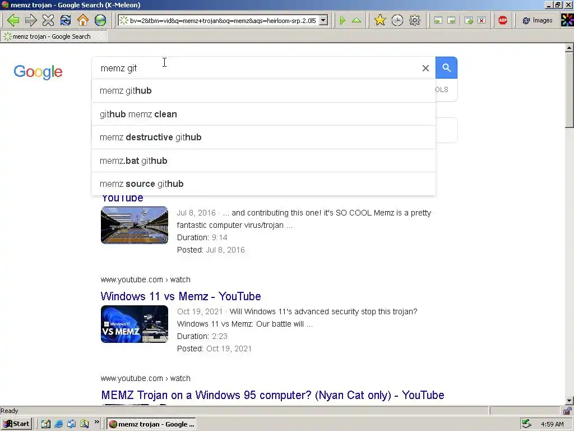Viewport: 574px width, 431px height.
Task: Expand the quick launch overflow chevron
Action: 96,422
